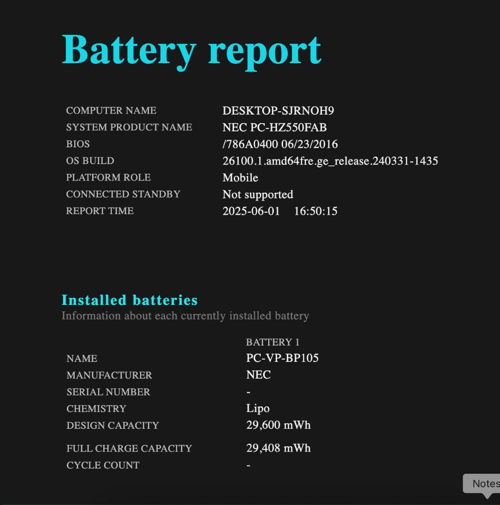
Task: Select the CYCLE COUNT row
Action: point(103,465)
